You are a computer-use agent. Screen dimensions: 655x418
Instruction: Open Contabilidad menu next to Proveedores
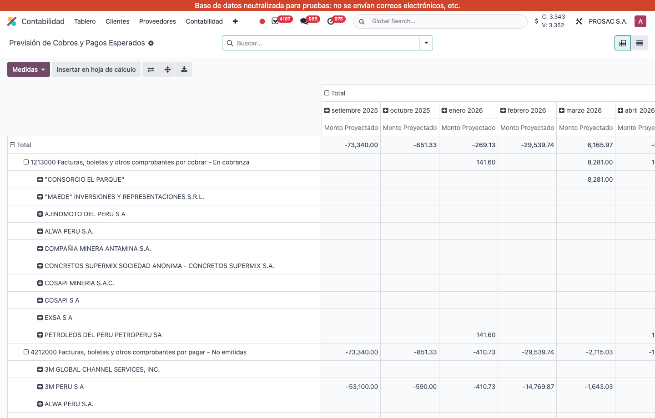204,21
